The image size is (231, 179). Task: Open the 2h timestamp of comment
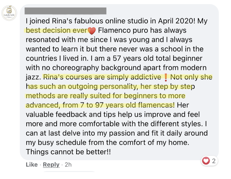68,164
